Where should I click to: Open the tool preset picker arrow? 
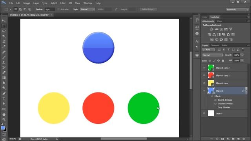pos(10,9)
